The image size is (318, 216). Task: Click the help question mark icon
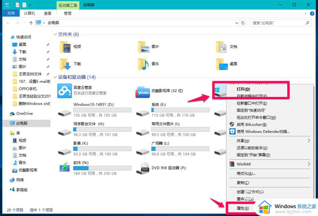pyautogui.click(x=312, y=14)
